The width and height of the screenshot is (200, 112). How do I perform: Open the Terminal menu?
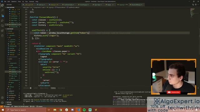click(x=32, y=2)
